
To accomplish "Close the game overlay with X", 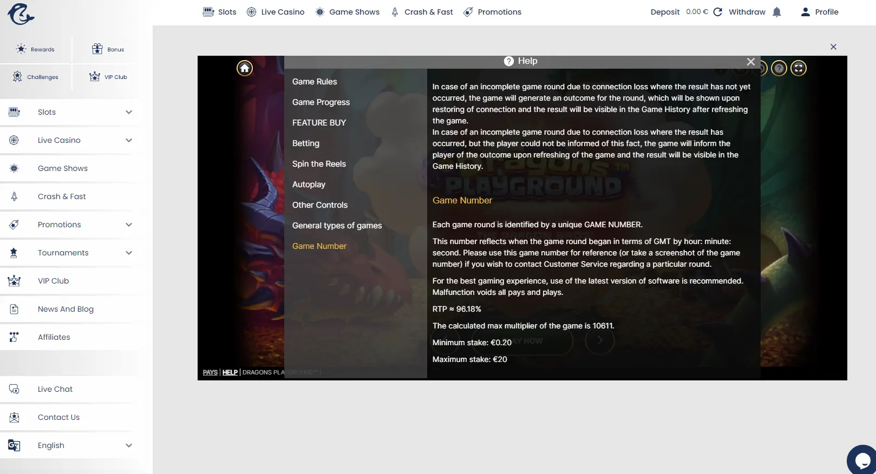I will (x=833, y=47).
